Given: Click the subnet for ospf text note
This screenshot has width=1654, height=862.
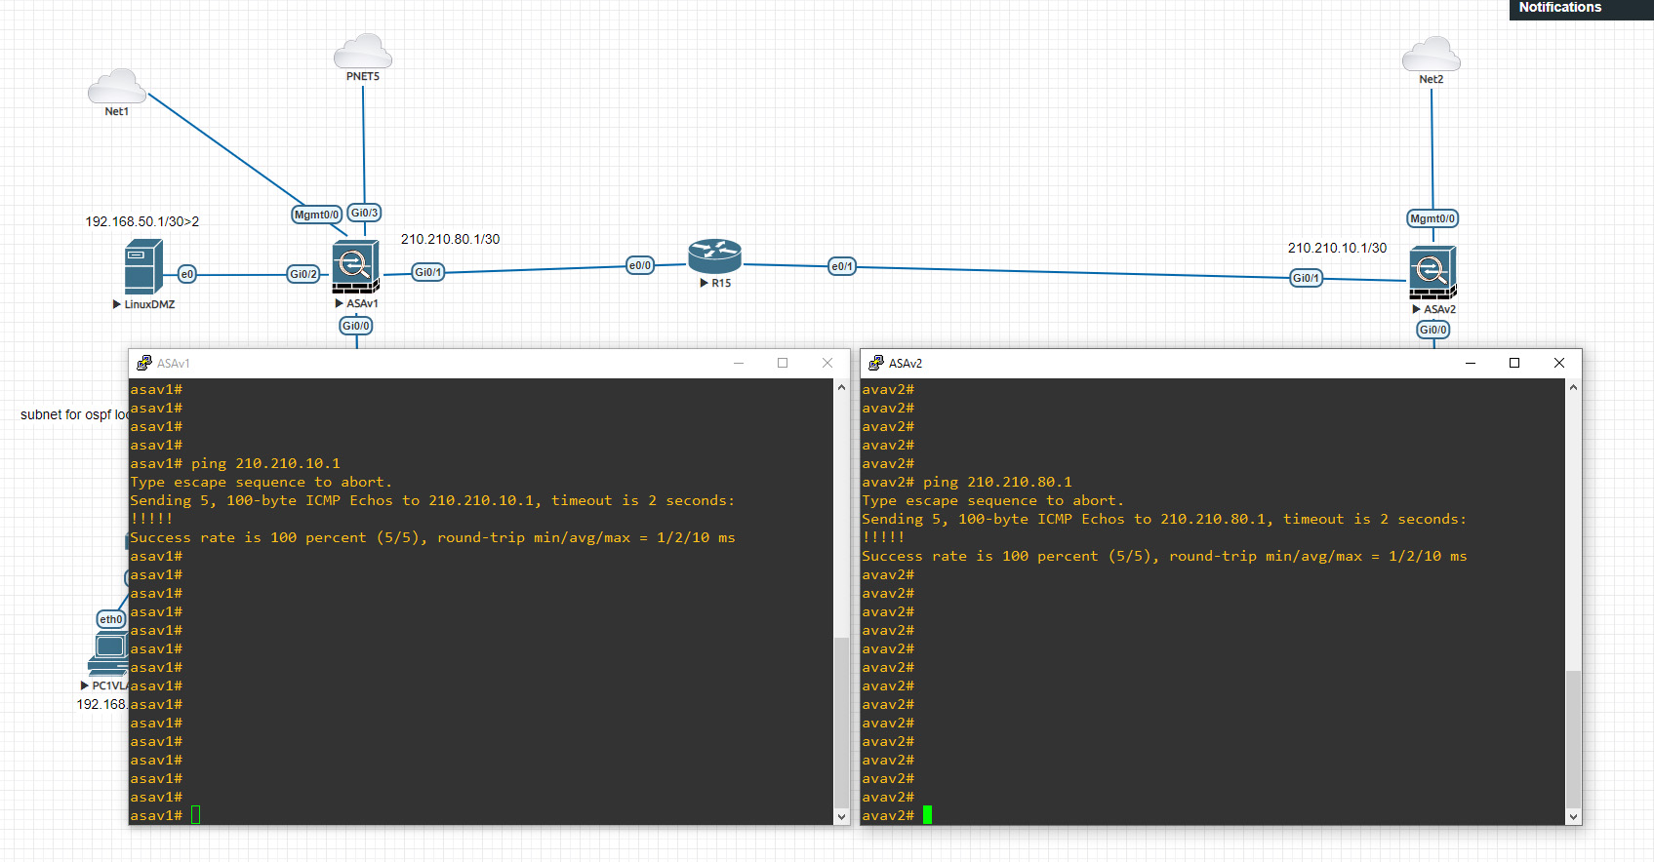Looking at the screenshot, I should tap(74, 414).
